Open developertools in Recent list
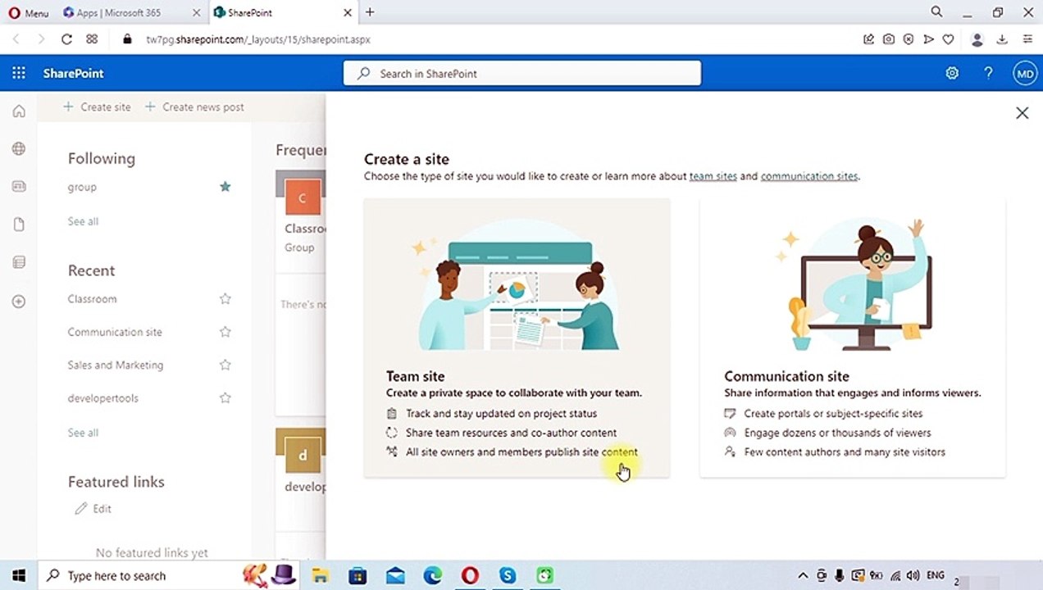This screenshot has width=1043, height=590. click(x=102, y=398)
